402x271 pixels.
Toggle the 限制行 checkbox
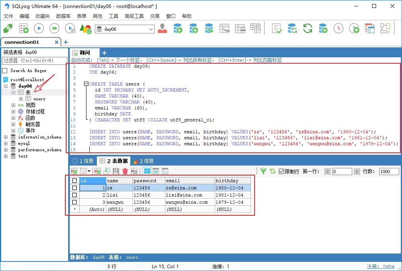[x=281, y=171]
